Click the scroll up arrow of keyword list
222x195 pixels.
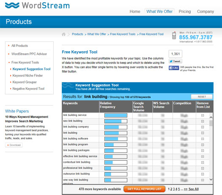pyautogui.click(x=211, y=118)
